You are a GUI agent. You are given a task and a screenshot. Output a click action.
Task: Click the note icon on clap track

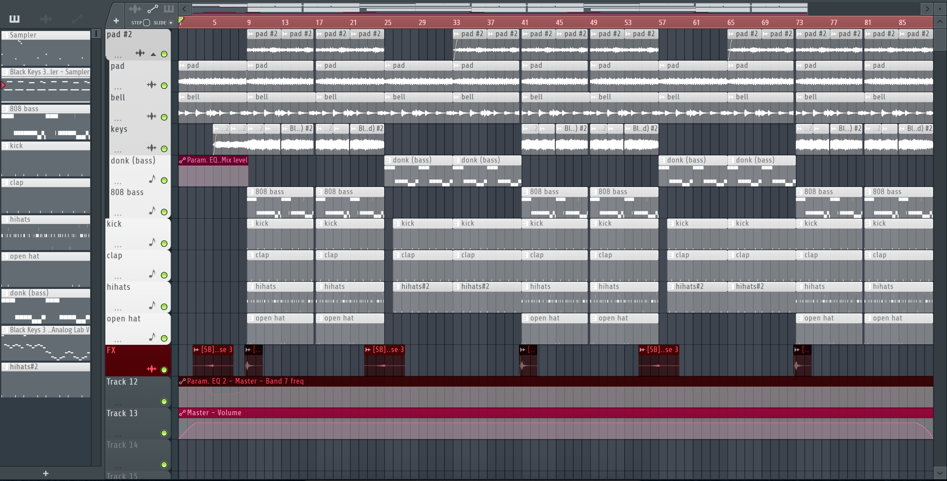click(x=152, y=274)
